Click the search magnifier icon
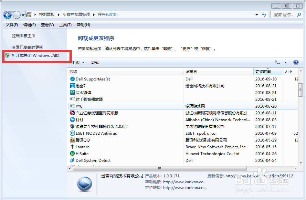The image size is (306, 200). tap(299, 15)
